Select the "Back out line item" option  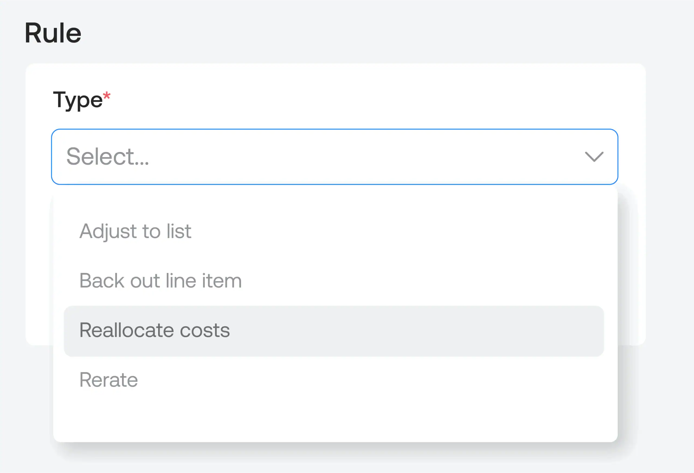(160, 280)
